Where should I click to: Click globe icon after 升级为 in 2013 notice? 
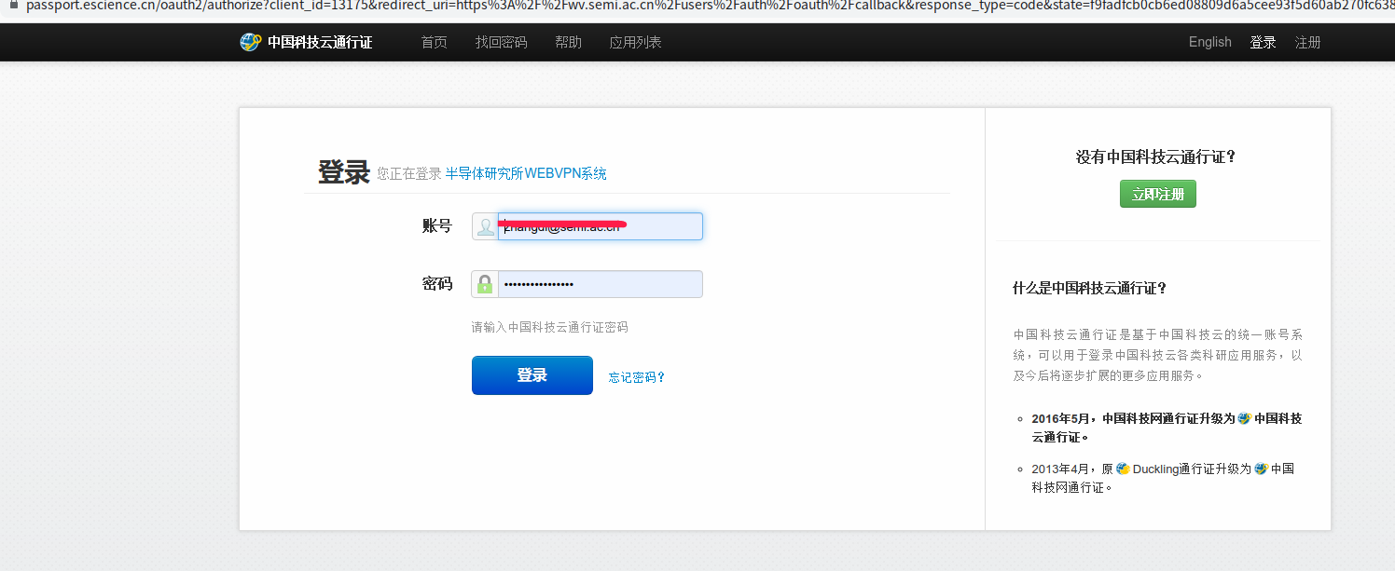coord(1261,469)
